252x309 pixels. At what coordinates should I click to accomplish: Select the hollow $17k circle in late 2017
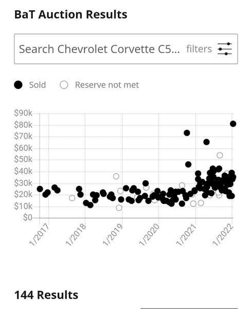coord(72,198)
